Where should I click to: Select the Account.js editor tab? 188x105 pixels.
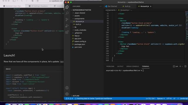(x=143, y=6)
